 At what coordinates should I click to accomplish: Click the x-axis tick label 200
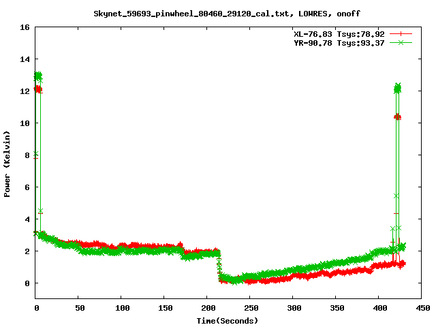pos(208,308)
